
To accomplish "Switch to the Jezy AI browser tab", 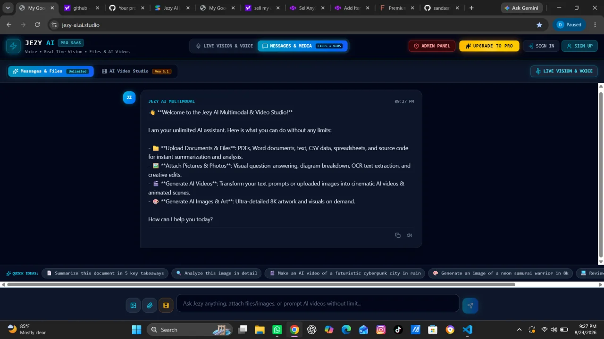I will click(x=172, y=8).
